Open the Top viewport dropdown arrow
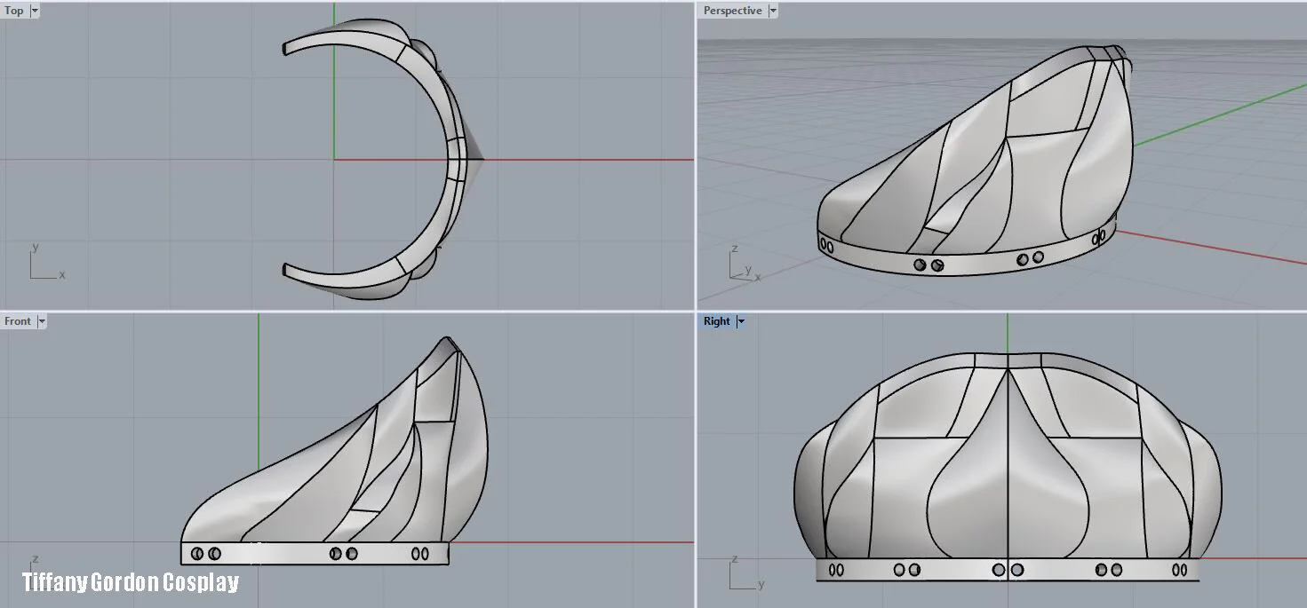Viewport: 1307px width, 608px height. tap(35, 11)
